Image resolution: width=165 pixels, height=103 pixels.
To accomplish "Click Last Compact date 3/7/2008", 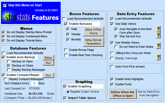I will [x=34, y=88].
